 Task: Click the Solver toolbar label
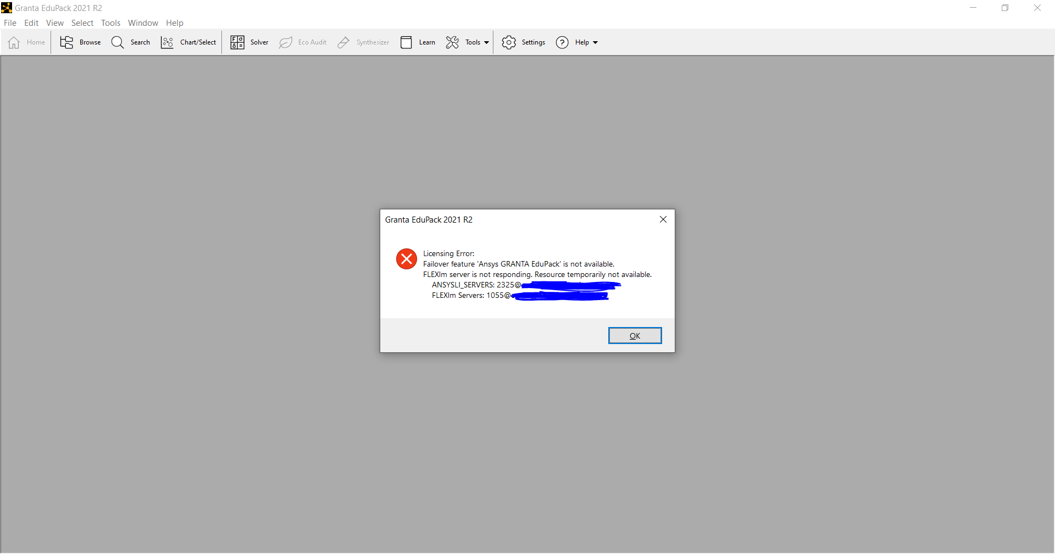[259, 42]
